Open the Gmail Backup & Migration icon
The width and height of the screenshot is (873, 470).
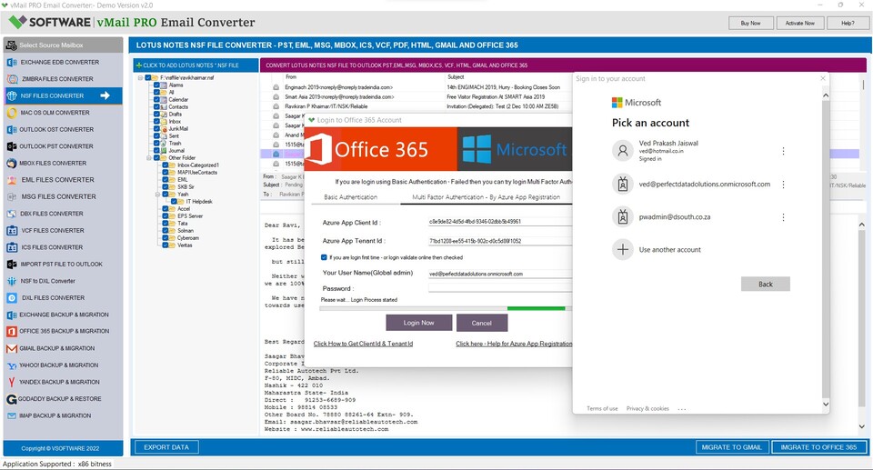pos(12,348)
